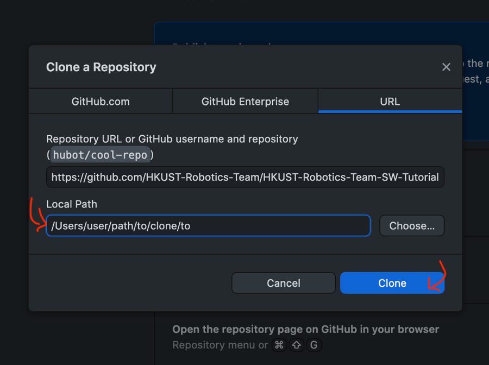The height and width of the screenshot is (365, 489).
Task: Click the G key shortcut badge
Action: (314, 345)
